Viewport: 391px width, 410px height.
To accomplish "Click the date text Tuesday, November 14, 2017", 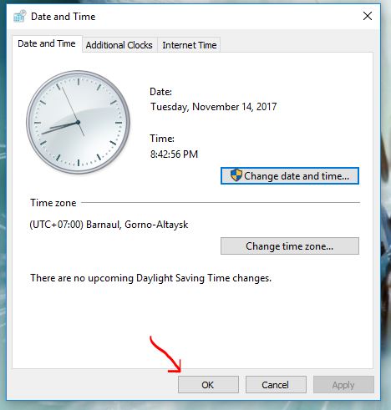I will click(x=213, y=107).
